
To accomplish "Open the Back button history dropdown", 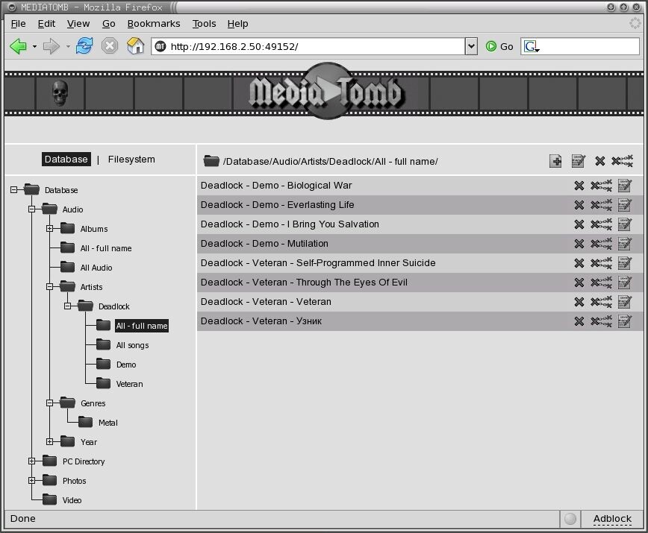I will 34,47.
